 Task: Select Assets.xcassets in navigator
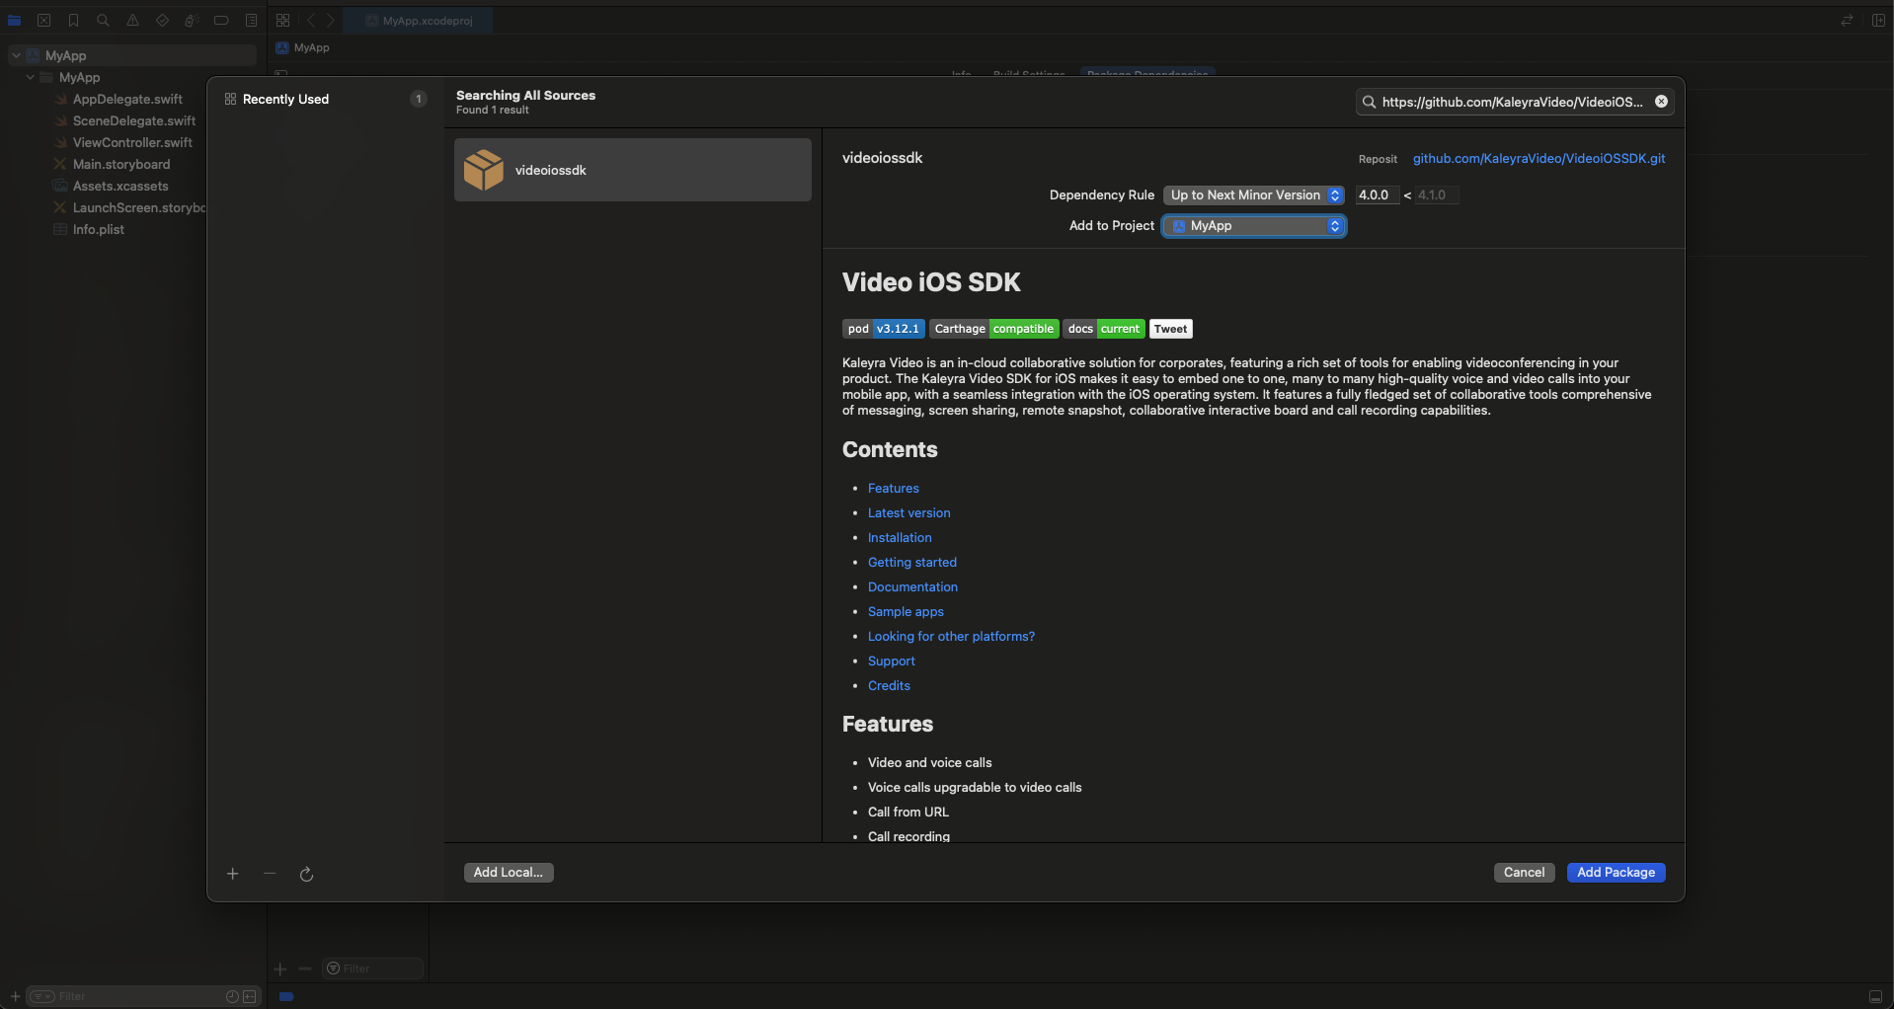click(x=120, y=186)
